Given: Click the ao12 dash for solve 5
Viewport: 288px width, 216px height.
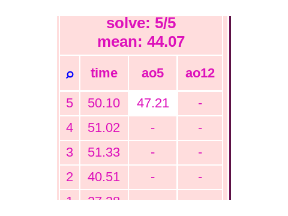Looking at the screenshot, I should click(200, 104).
